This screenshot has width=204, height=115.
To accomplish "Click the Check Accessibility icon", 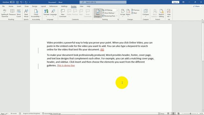I will point(36,11).
